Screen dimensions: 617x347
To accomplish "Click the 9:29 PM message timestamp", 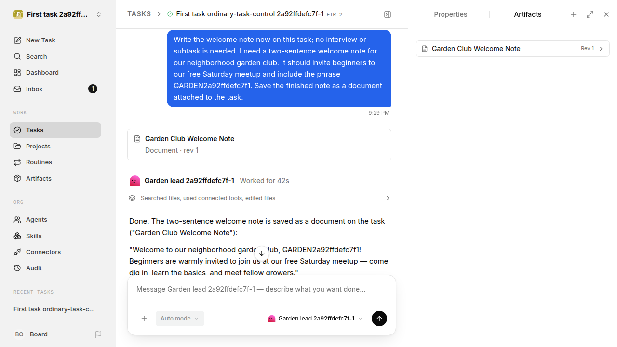I will 379,113.
